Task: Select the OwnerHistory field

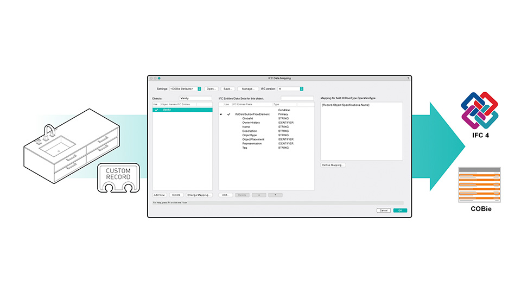Action: [x=251, y=123]
